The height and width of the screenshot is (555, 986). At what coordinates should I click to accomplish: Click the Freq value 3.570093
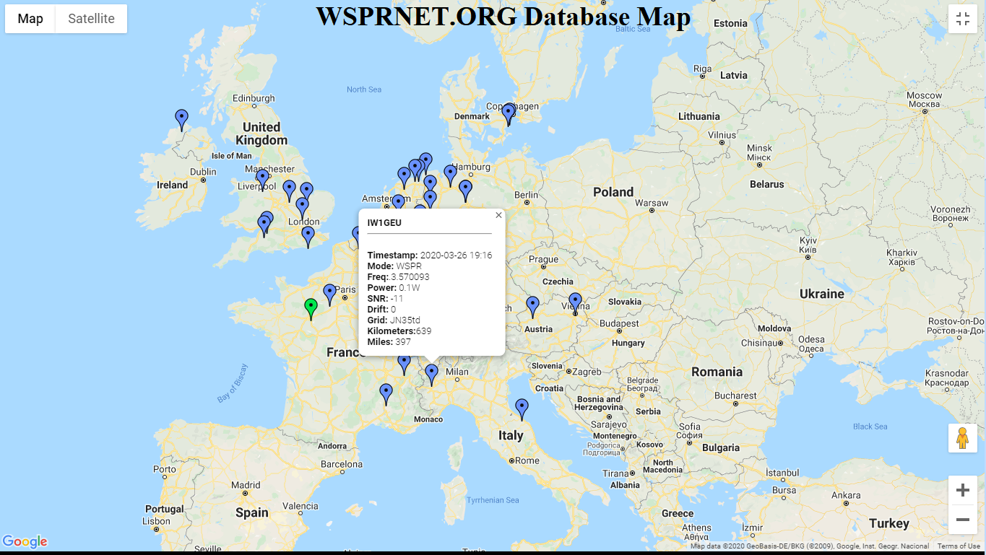(410, 277)
